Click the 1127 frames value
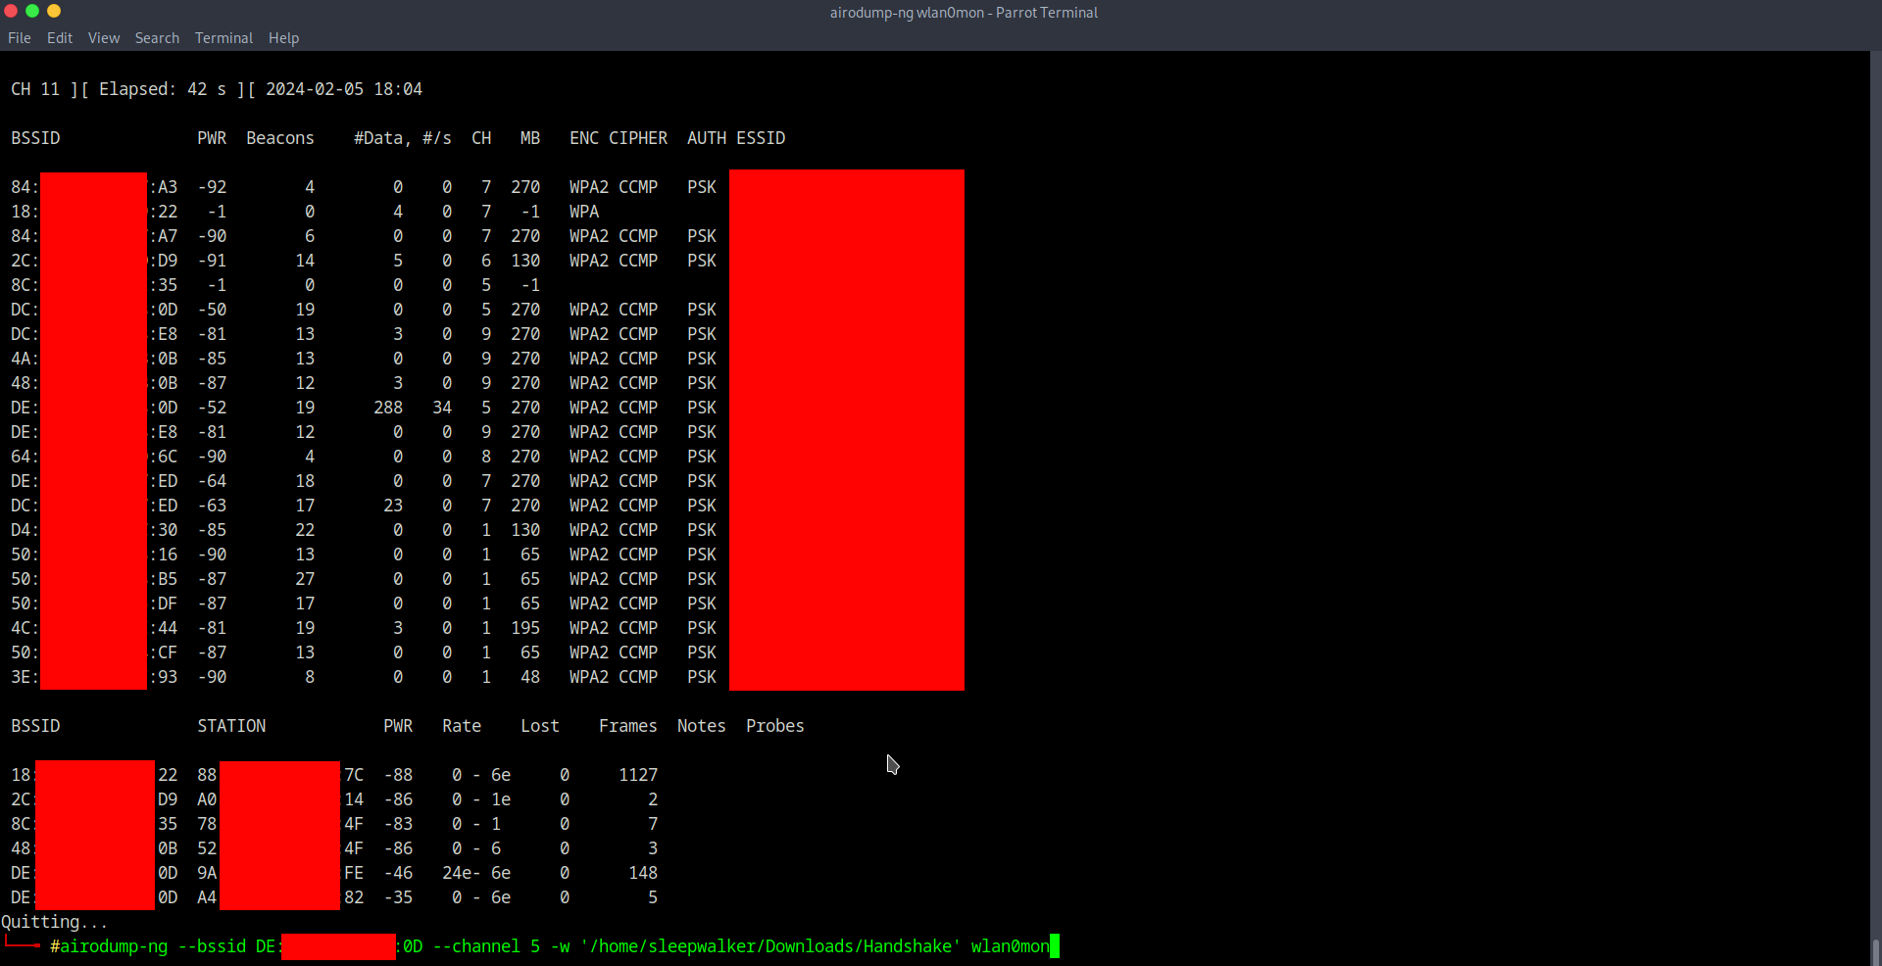Viewport: 1882px width, 966px height. click(x=638, y=775)
